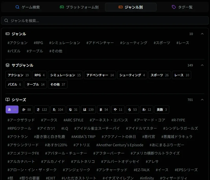The image size is (210, 180).
Task: Open the #RPG genre tag
Action: click(38, 43)
